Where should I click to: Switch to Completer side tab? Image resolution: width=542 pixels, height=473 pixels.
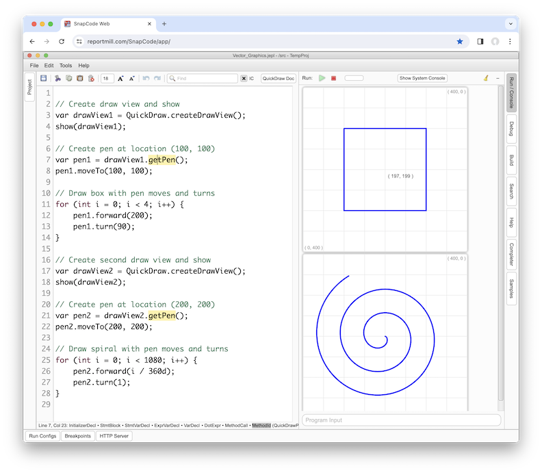(511, 254)
